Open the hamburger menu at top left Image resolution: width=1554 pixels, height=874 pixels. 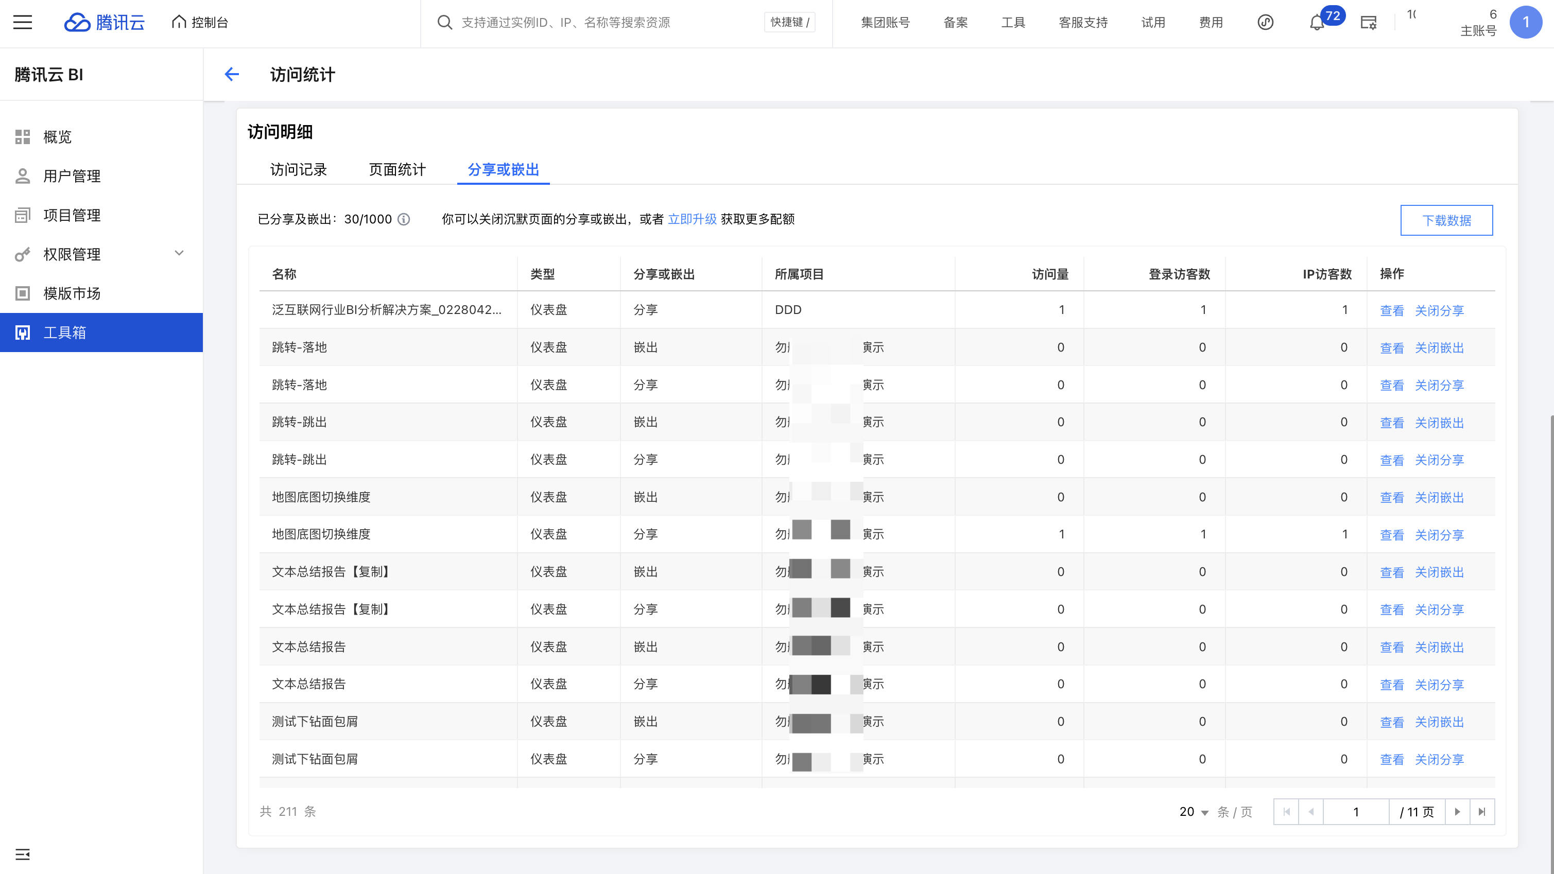[23, 22]
